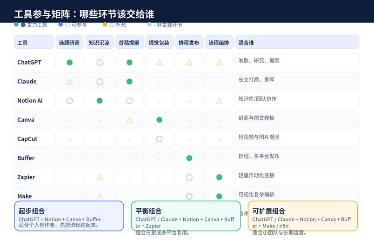Click the orange triangle for Notion AI 流程编排

[x=219, y=101]
